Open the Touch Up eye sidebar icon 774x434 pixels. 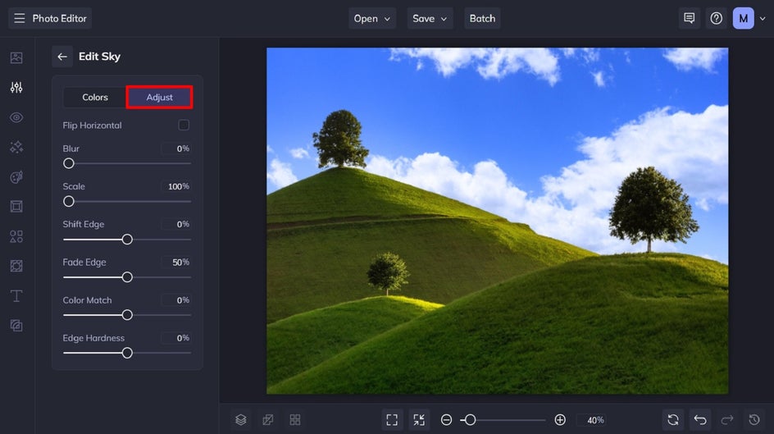(x=16, y=117)
